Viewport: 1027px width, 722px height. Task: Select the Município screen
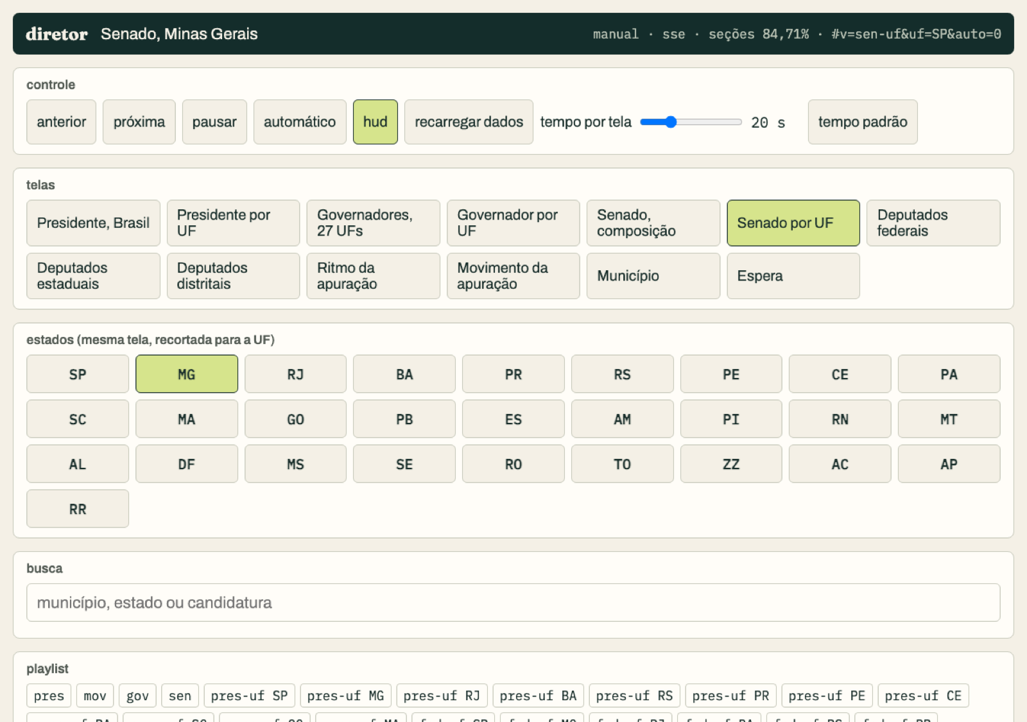point(653,276)
